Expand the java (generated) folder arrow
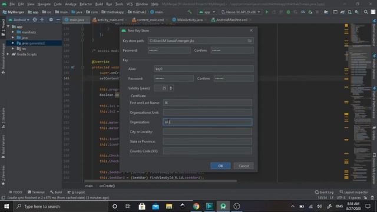Screen dimensions: 377x212 click(13, 43)
